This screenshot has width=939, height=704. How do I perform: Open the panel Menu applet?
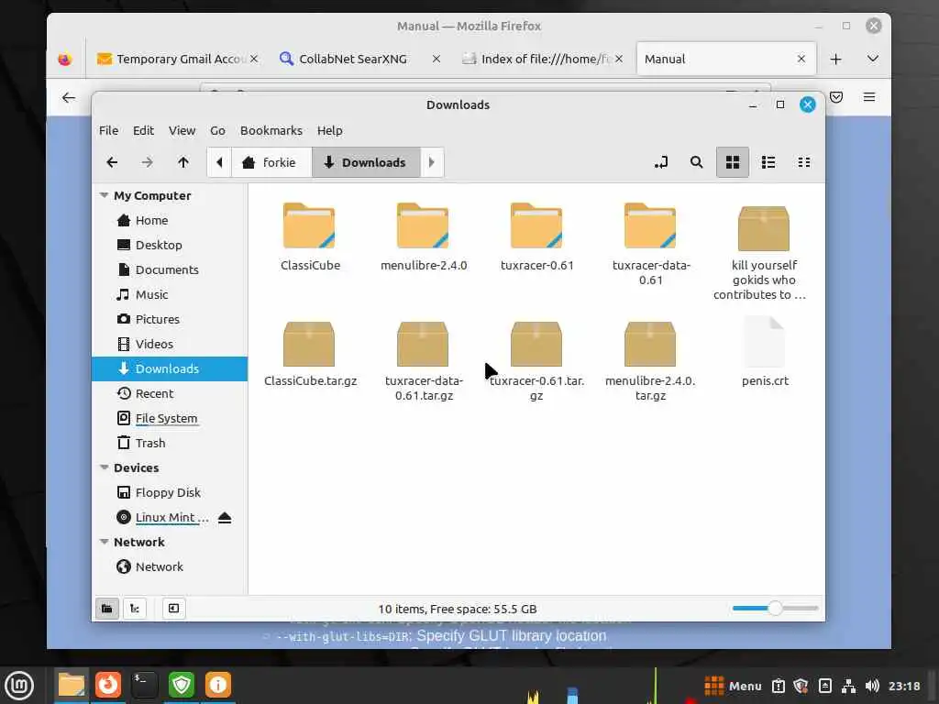(x=733, y=686)
